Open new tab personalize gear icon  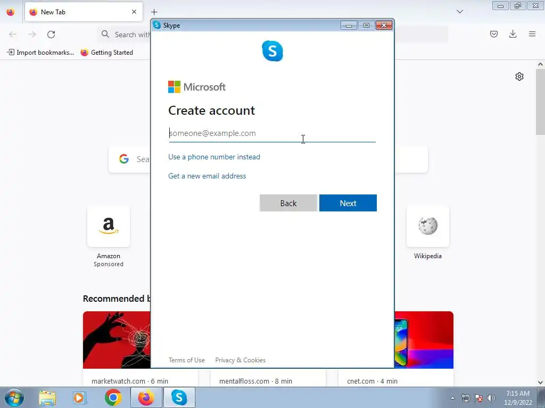[519, 76]
